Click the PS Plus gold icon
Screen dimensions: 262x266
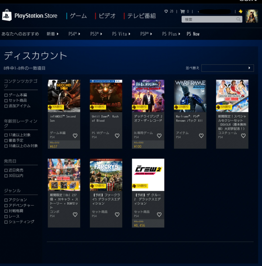pyautogui.click(x=241, y=11)
